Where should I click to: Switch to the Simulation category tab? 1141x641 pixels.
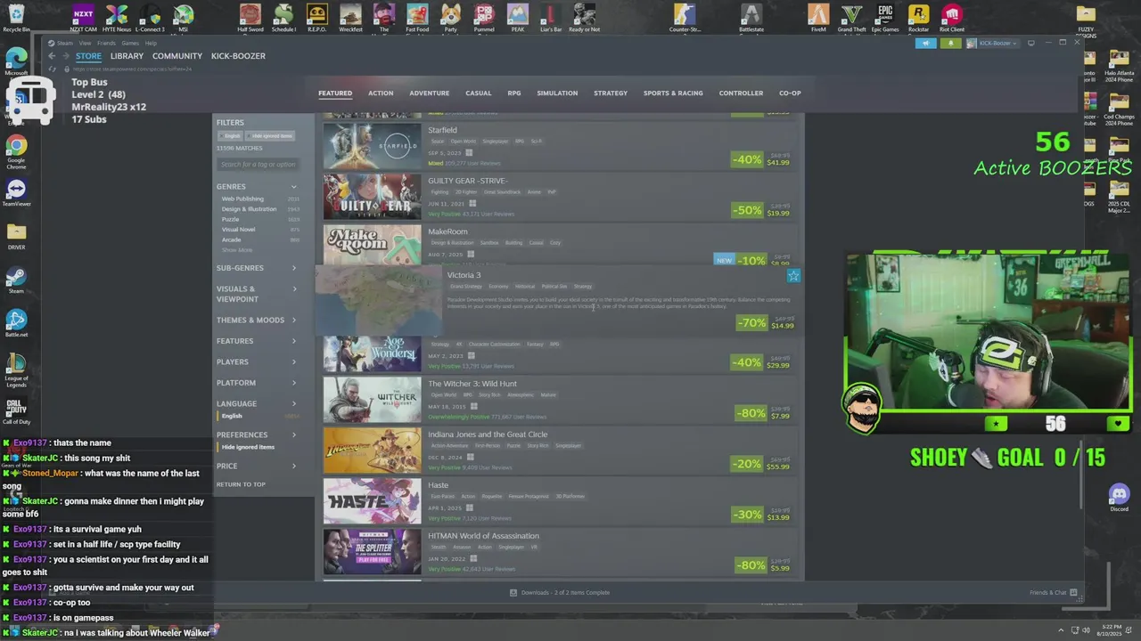click(x=557, y=93)
